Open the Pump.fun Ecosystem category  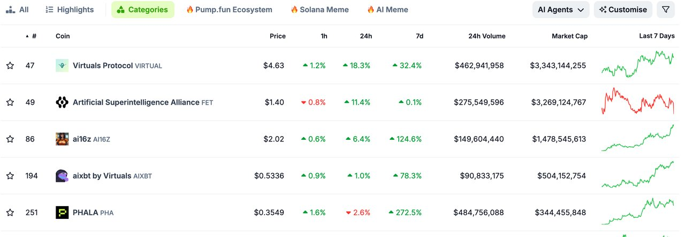(229, 10)
